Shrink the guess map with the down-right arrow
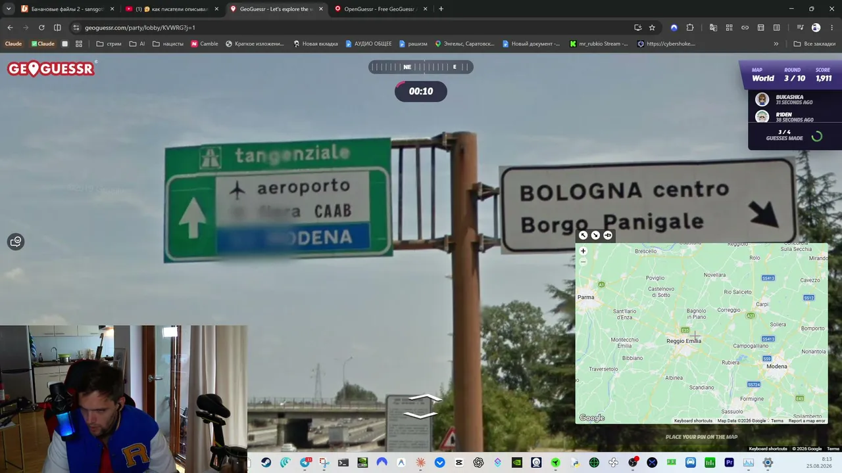Viewport: 842px width, 473px height. [x=595, y=235]
